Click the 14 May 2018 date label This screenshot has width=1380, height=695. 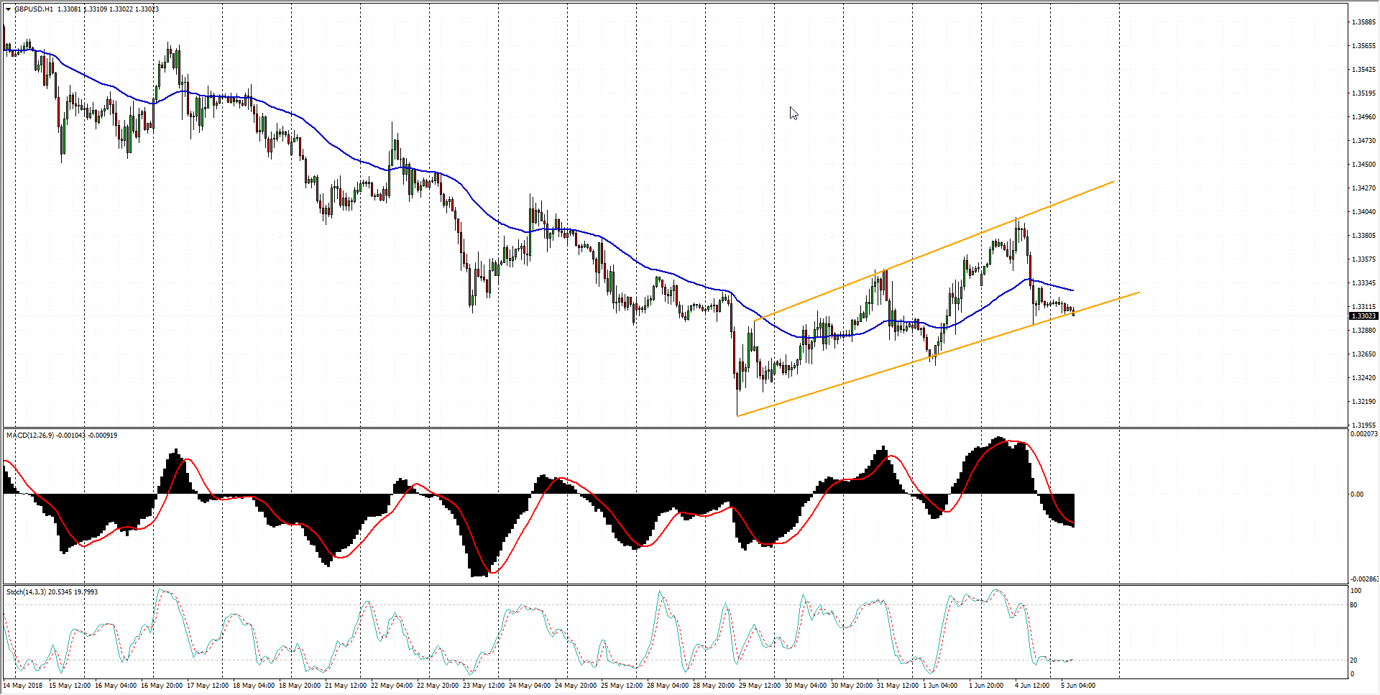coord(23,686)
